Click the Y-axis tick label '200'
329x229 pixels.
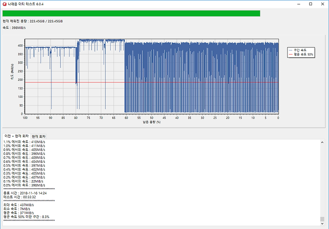21,80
